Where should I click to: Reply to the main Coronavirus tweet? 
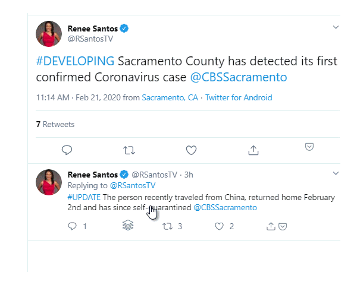(67, 150)
